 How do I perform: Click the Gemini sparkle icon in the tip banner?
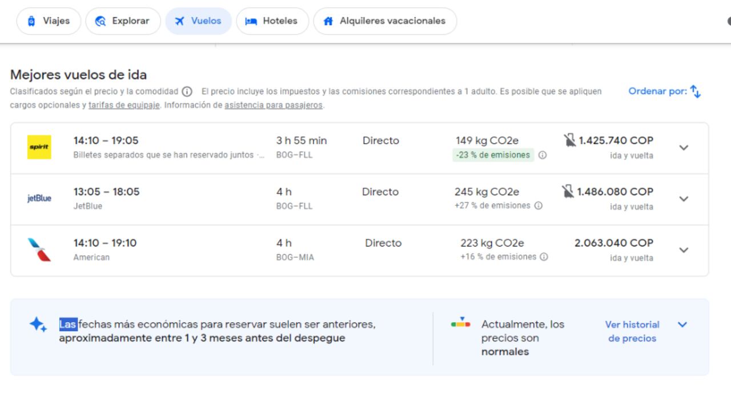(x=37, y=325)
